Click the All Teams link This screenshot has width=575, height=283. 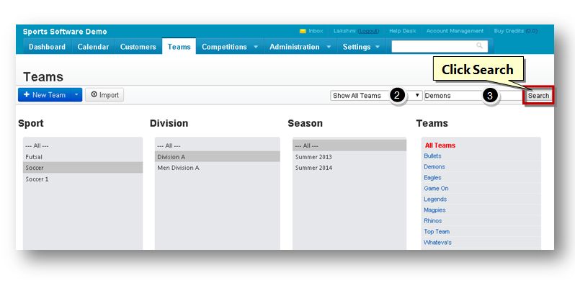(x=440, y=145)
